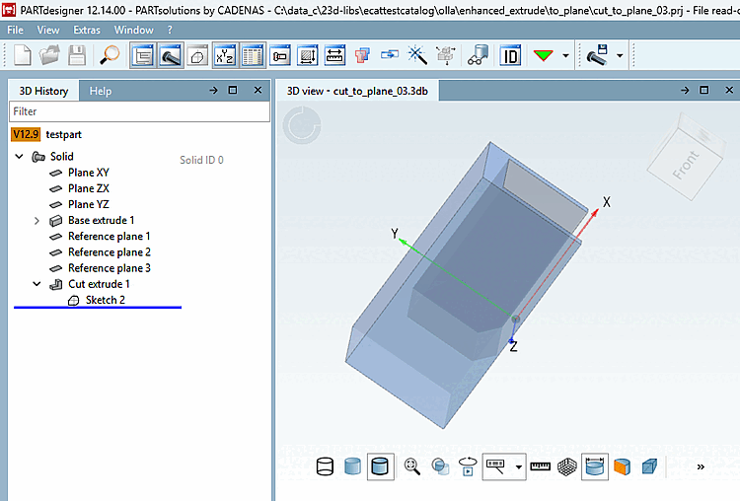Open dropdown next to screw save icon
Screen dimensions: 740x501
pos(620,55)
